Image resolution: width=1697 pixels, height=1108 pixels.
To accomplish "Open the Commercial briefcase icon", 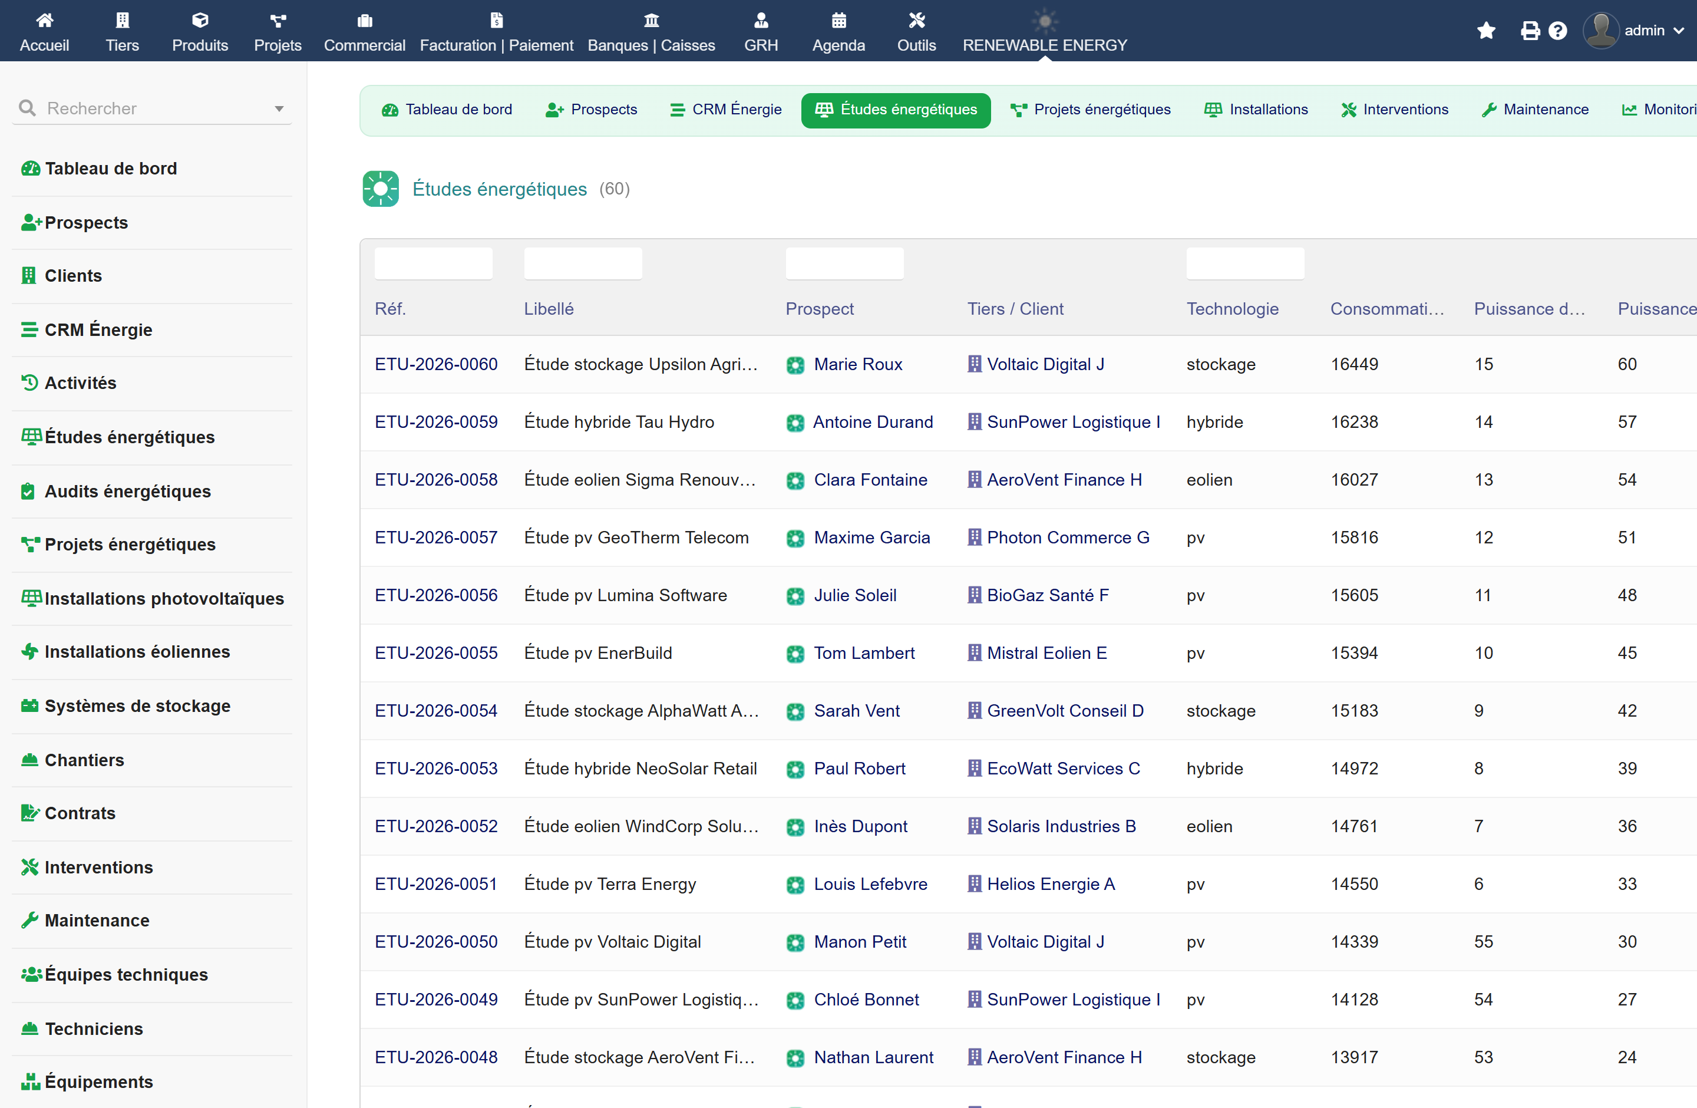I will [x=364, y=20].
